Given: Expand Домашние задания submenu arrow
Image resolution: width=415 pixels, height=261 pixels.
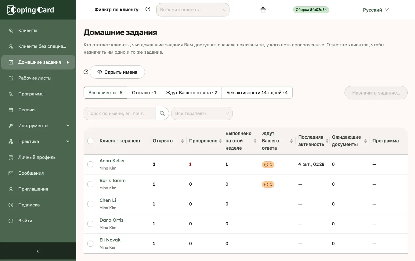Looking at the screenshot, I should click(x=68, y=62).
